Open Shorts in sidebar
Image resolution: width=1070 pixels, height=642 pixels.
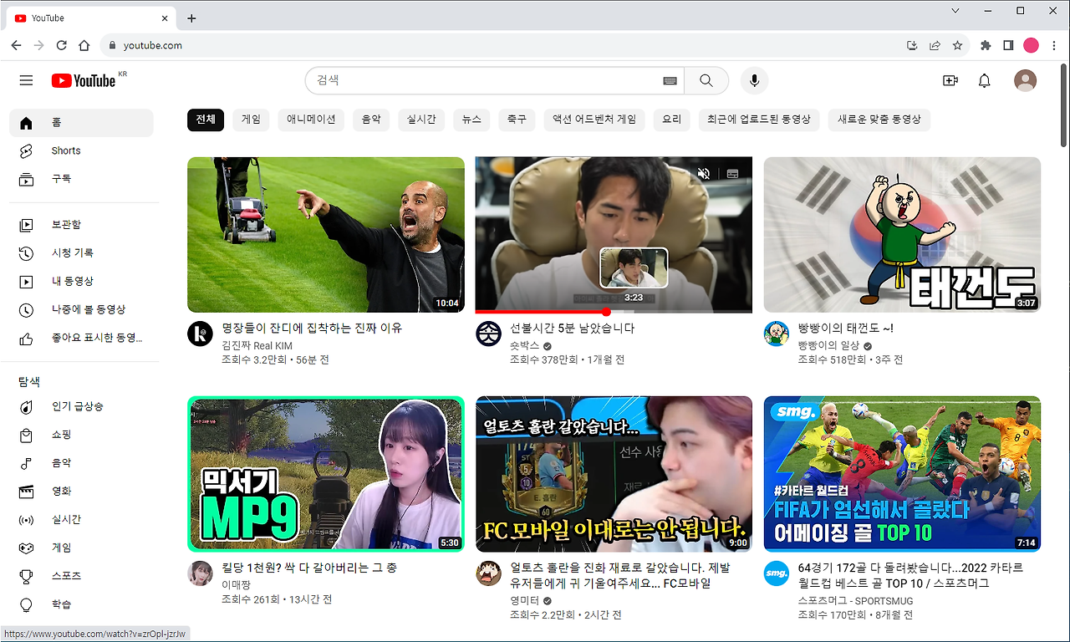pos(81,150)
